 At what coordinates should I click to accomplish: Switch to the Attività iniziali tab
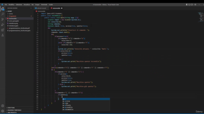pos(41,8)
